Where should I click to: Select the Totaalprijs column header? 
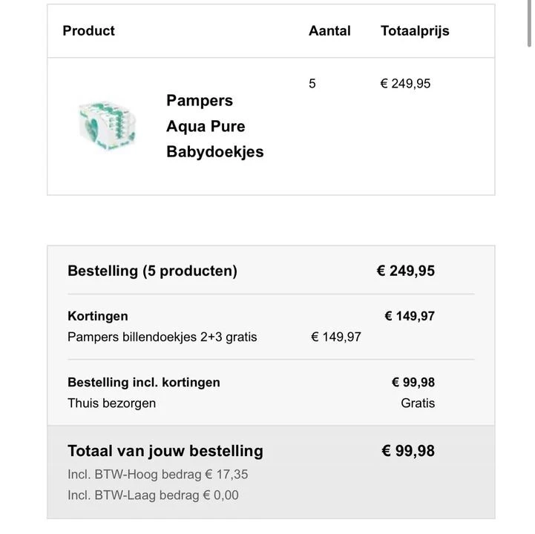415,31
